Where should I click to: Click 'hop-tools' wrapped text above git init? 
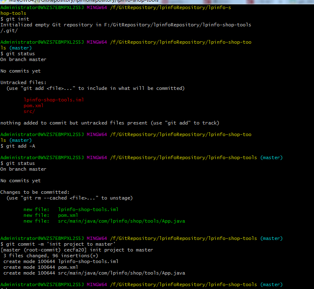[x=13, y=13]
